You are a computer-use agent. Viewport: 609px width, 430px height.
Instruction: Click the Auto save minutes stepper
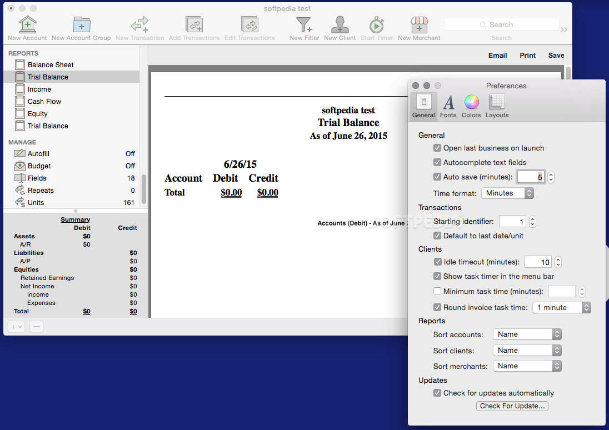[x=551, y=177]
